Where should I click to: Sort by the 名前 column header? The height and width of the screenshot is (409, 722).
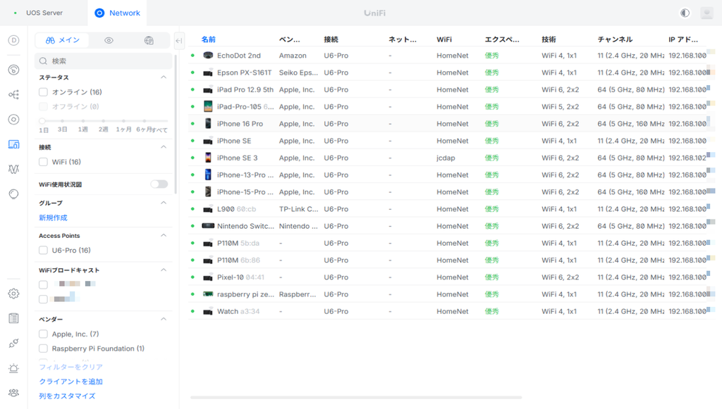click(x=208, y=39)
